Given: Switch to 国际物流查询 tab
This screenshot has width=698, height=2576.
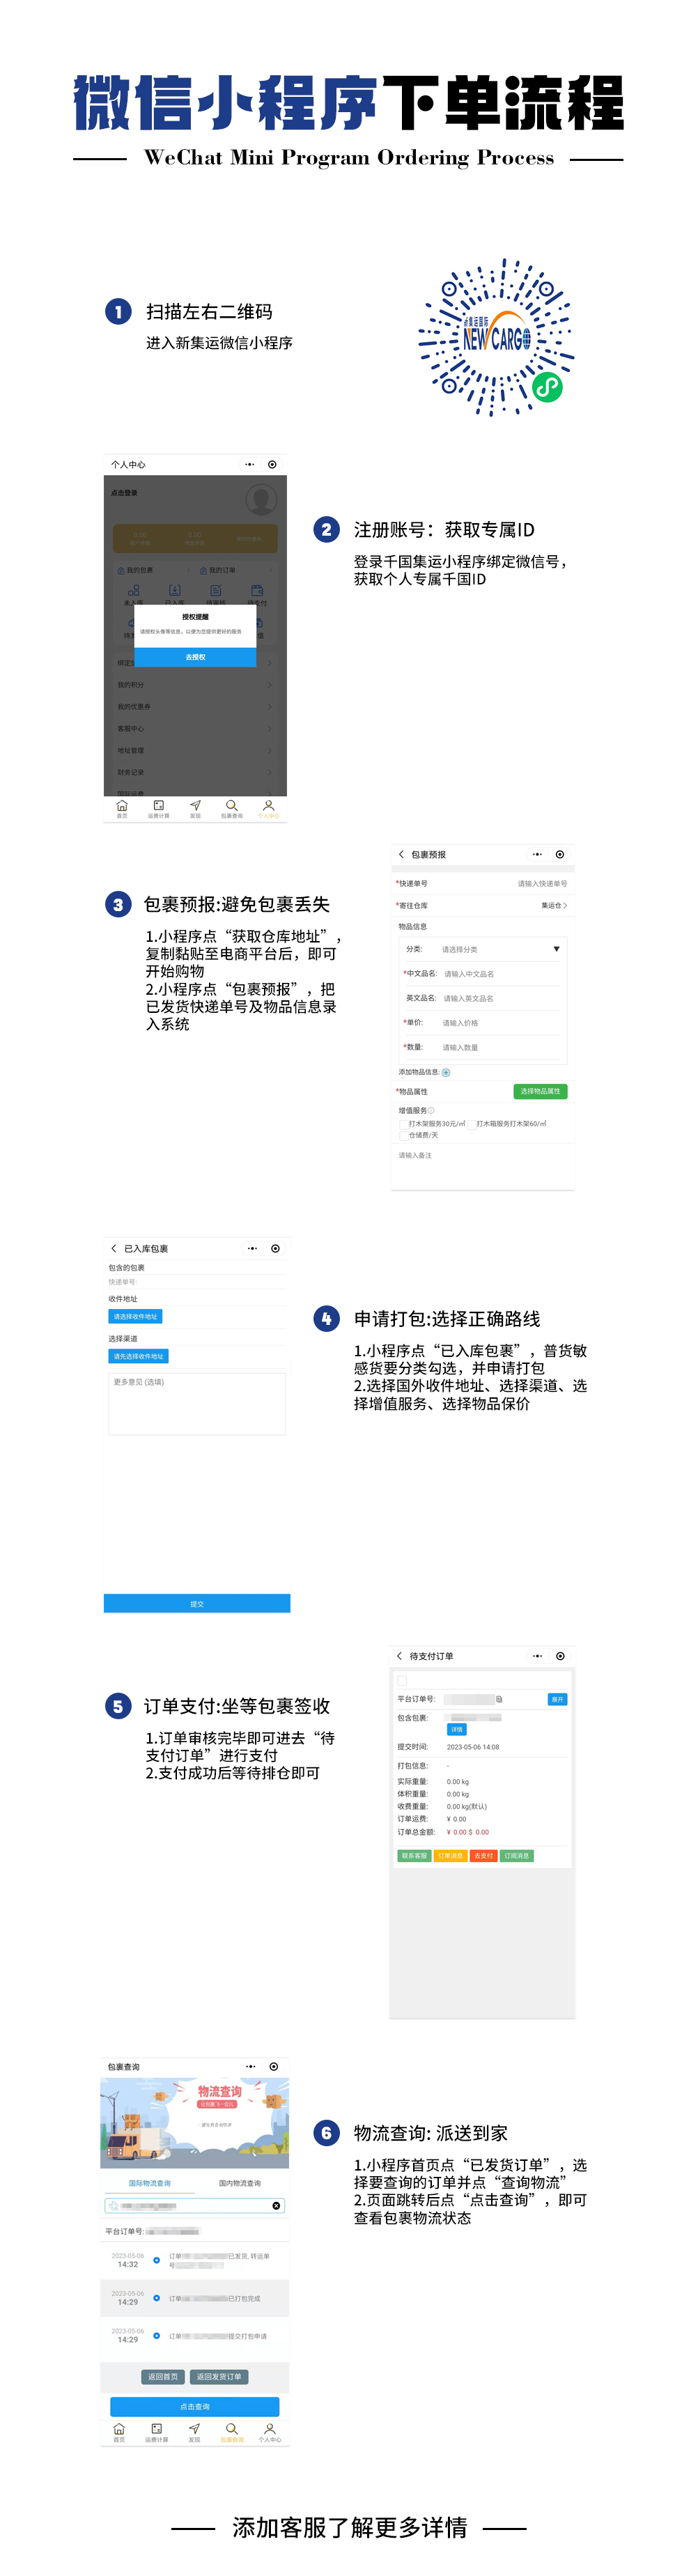Looking at the screenshot, I should click(x=149, y=2183).
